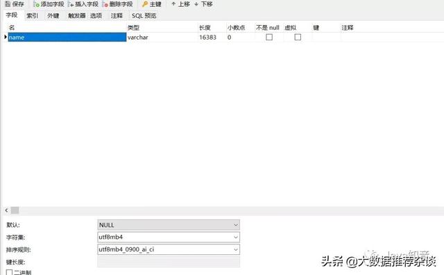444x275 pixels.
Task: Open the SQL Preview (SQL 预览) tab
Action: point(144,15)
